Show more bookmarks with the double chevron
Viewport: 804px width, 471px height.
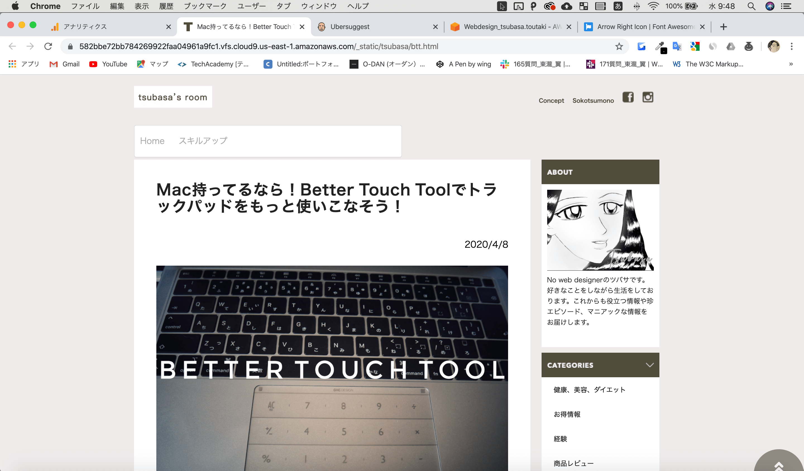coord(791,64)
